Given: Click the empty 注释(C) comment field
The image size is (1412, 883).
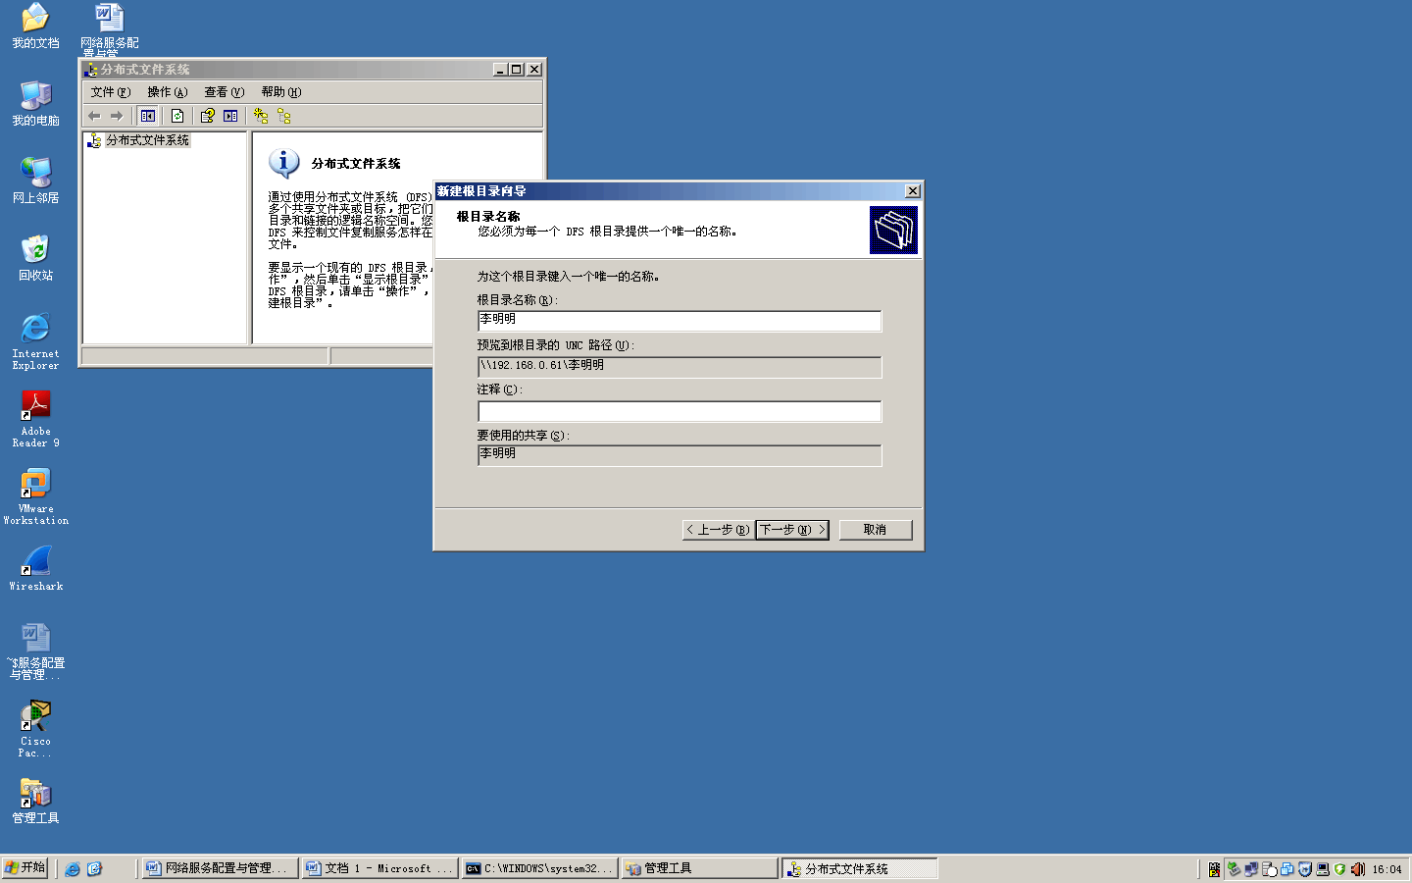Looking at the screenshot, I should pos(679,411).
